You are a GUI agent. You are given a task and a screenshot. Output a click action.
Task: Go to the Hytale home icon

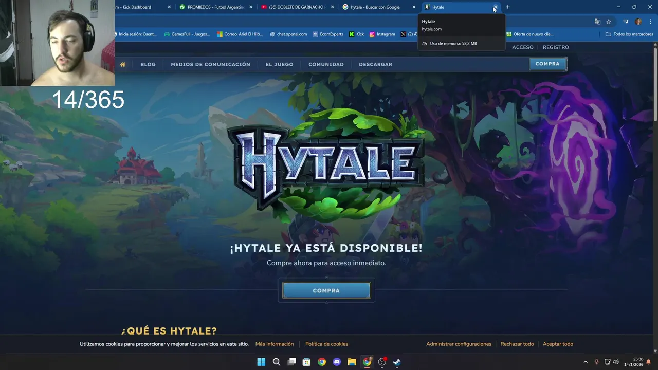click(x=122, y=64)
